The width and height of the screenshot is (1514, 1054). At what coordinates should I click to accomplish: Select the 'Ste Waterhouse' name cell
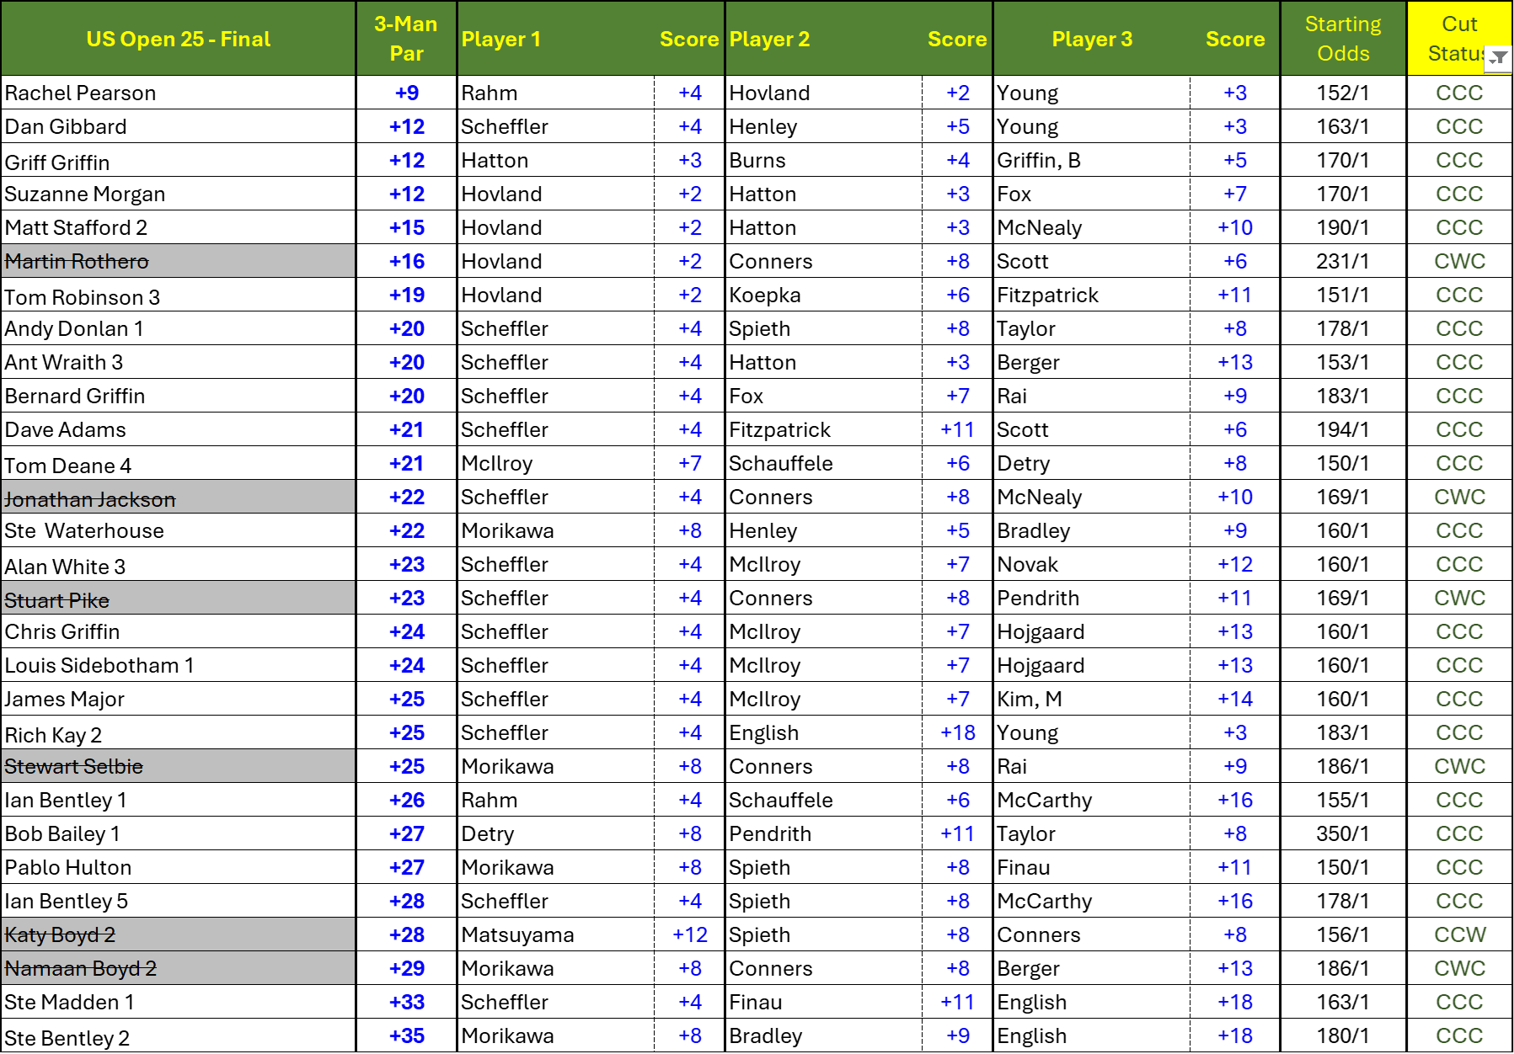179,530
